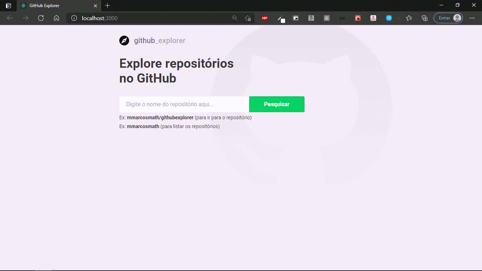482x271 pixels.
Task: Open the red React extension icon
Action: point(358,18)
